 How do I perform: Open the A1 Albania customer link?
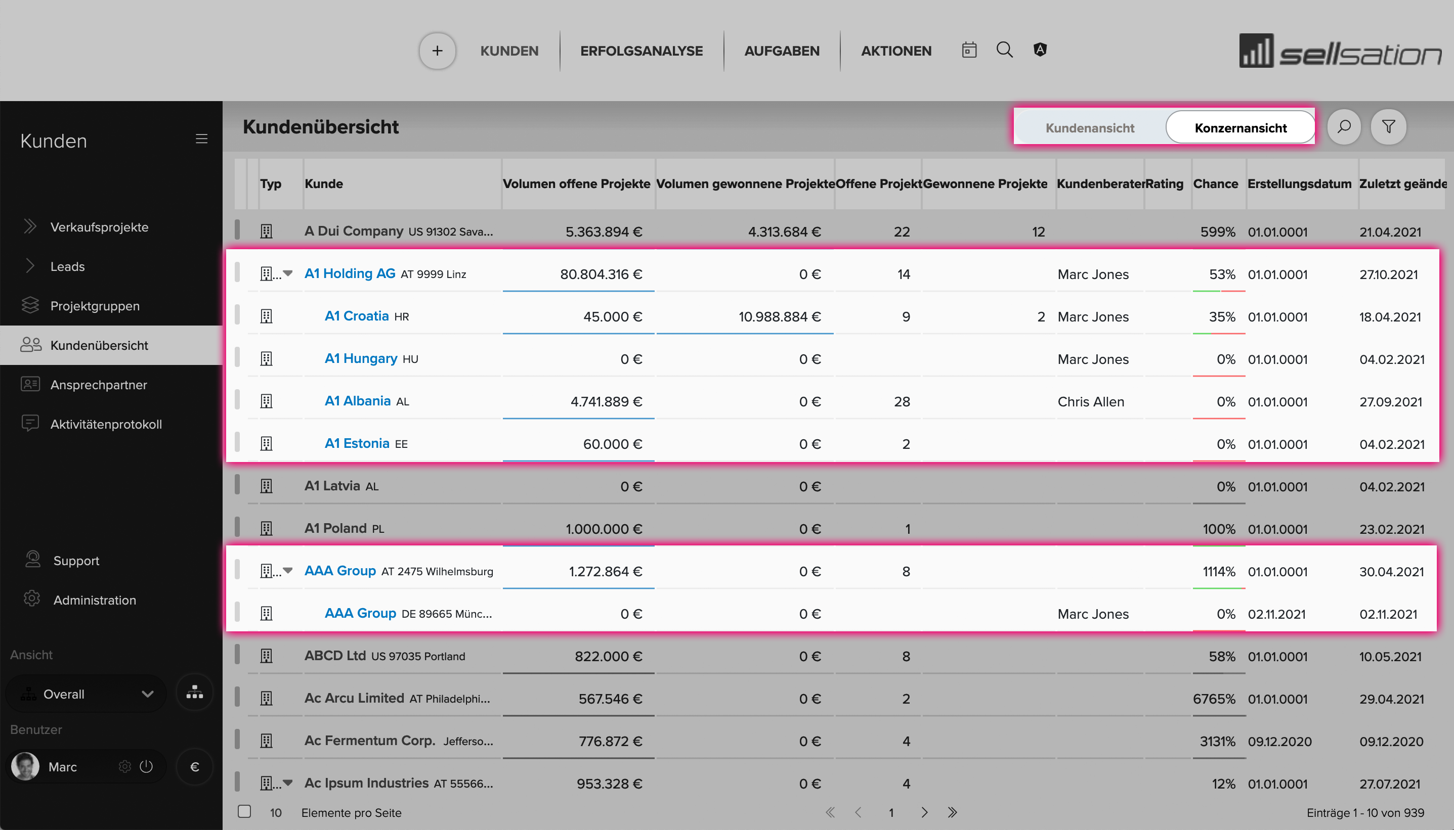click(x=357, y=401)
